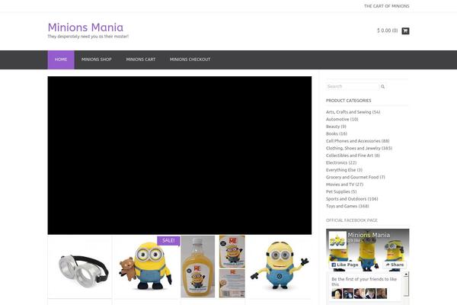Open the Toys and Games category
The height and width of the screenshot is (305, 457).
coord(347,206)
